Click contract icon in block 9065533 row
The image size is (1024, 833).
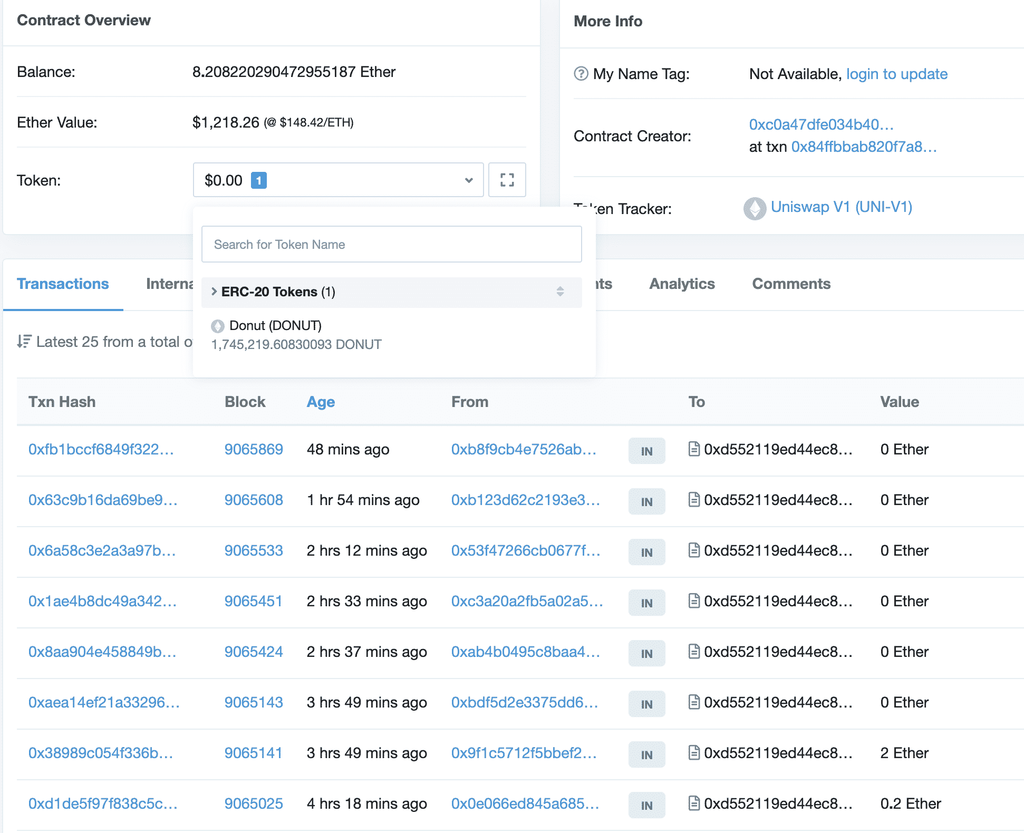[694, 550]
